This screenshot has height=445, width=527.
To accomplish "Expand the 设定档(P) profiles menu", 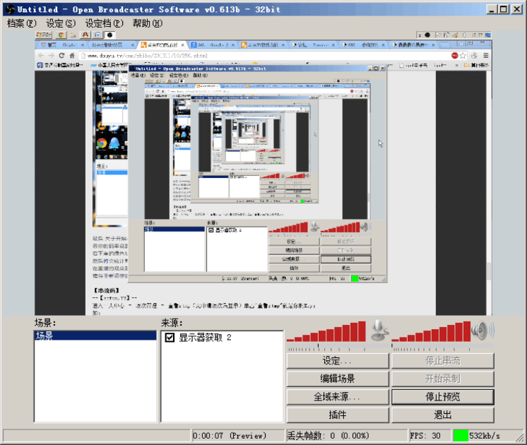I will click(x=104, y=23).
